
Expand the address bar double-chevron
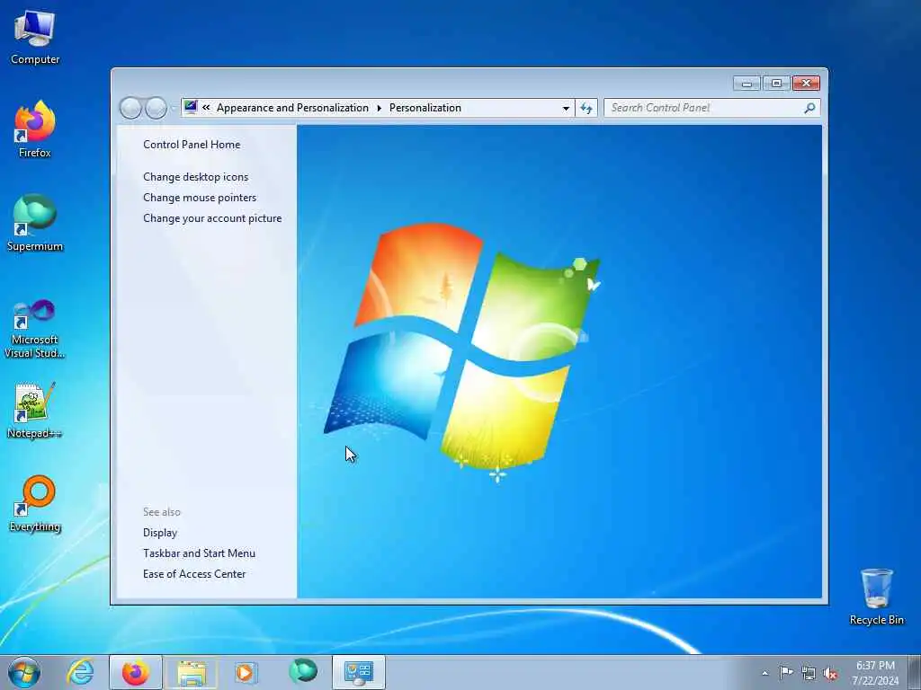(x=206, y=108)
